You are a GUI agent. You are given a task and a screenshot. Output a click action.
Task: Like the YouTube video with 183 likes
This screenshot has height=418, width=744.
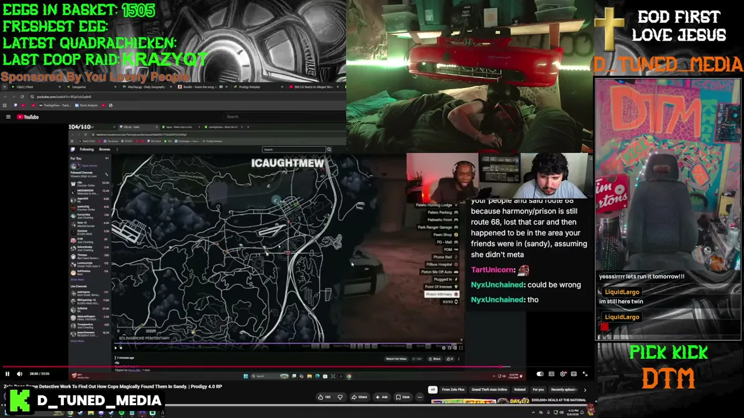pos(324,397)
